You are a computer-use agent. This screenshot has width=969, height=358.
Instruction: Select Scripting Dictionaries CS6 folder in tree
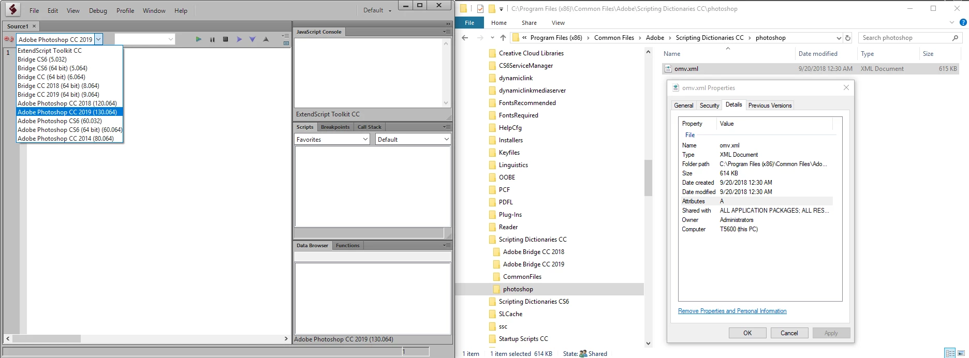[x=534, y=301]
